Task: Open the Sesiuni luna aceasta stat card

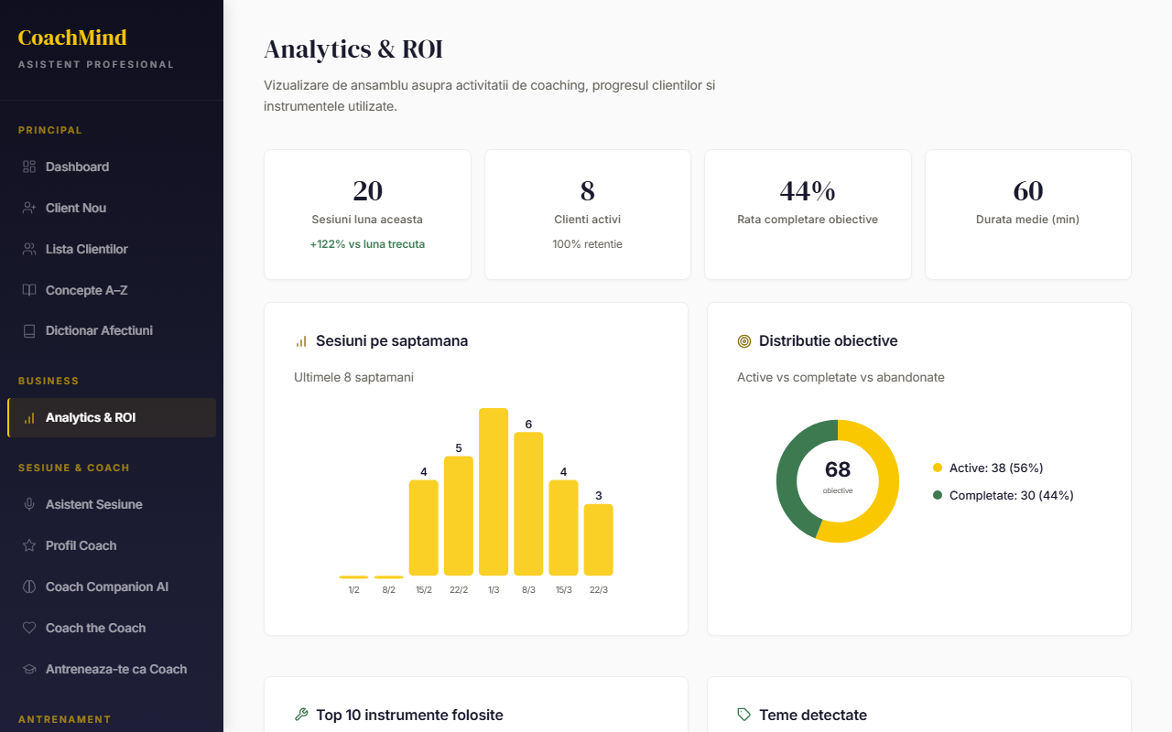Action: (x=367, y=214)
